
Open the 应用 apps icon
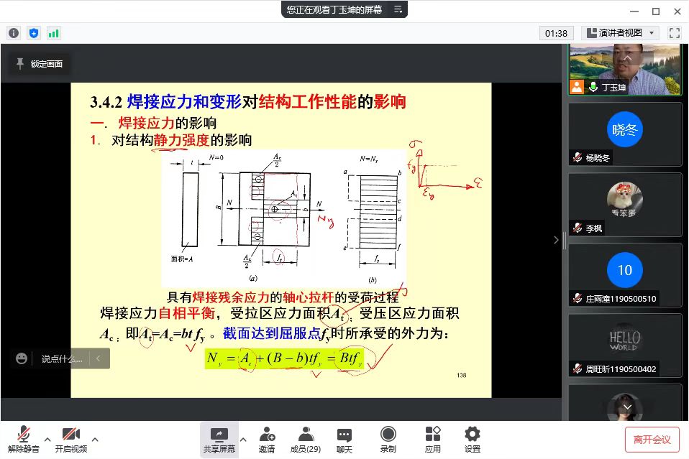coord(432,440)
